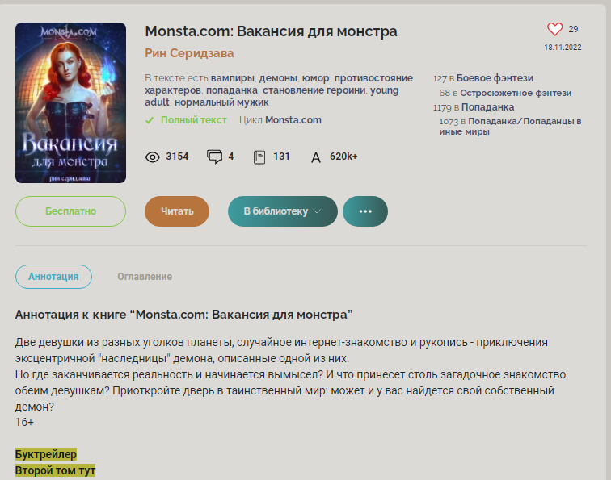Switch to the Оглавление tab
611x480 pixels.
pos(145,277)
